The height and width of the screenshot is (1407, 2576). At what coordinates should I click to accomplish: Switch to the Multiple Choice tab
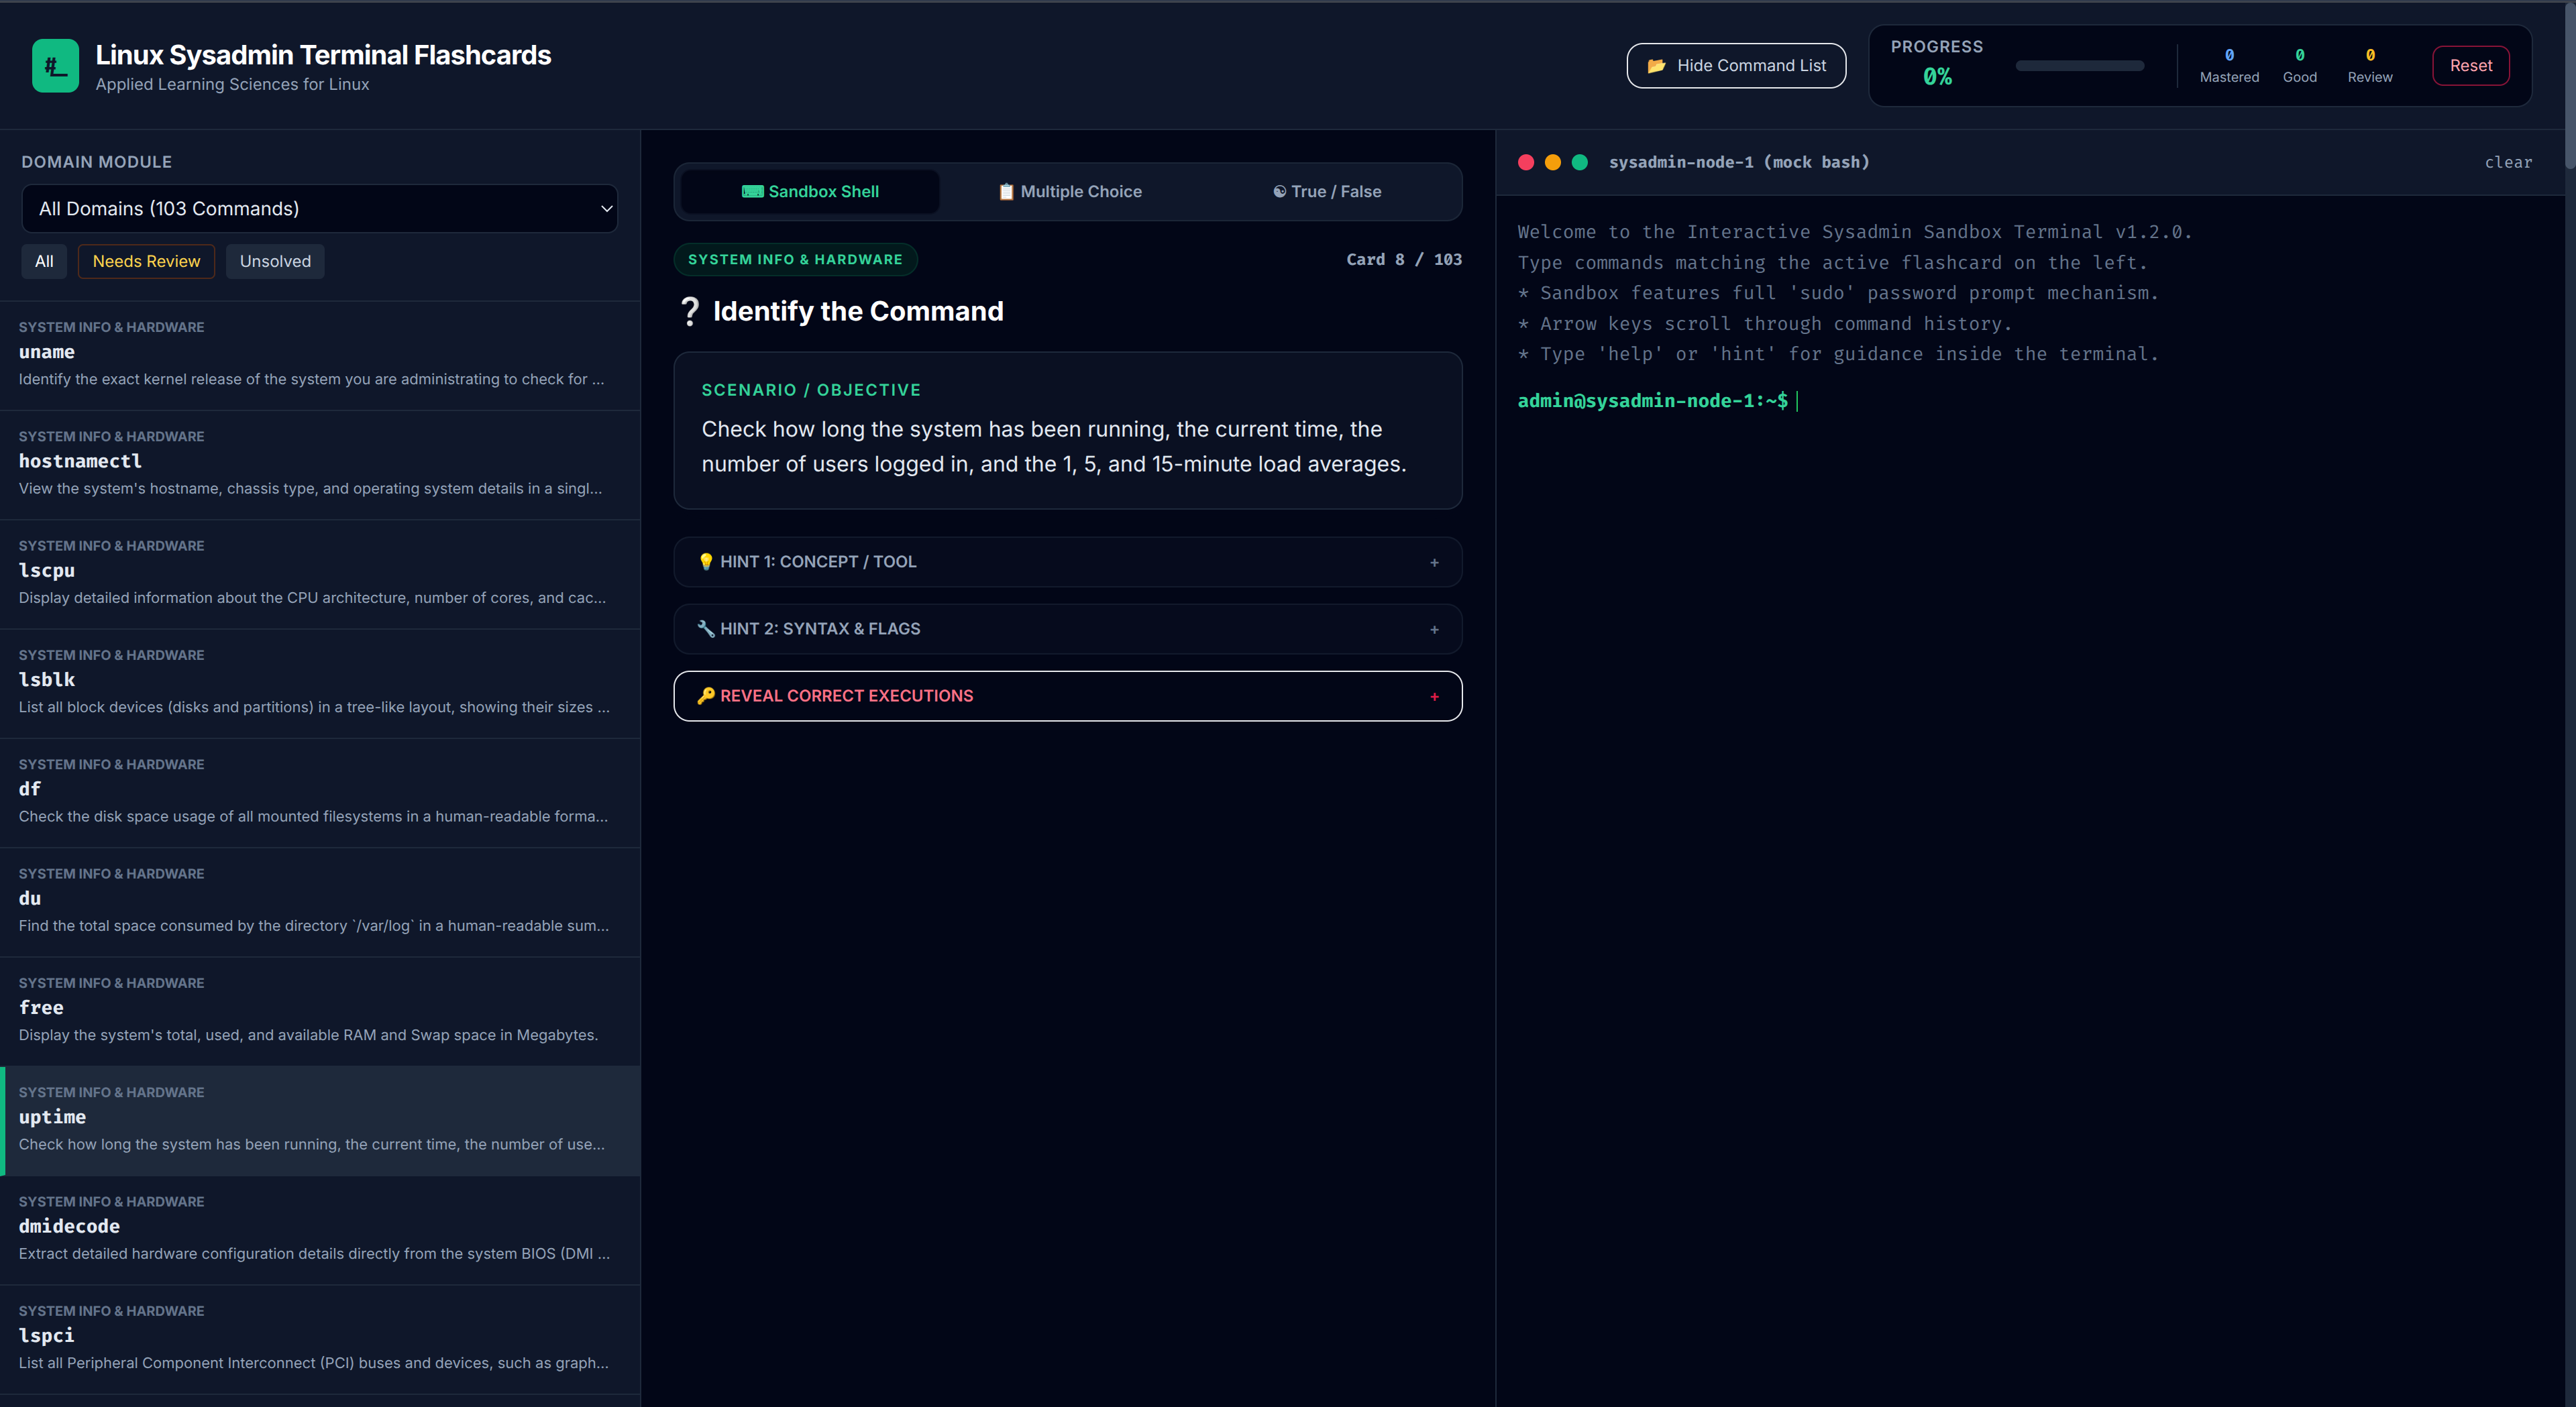pyautogui.click(x=1069, y=192)
